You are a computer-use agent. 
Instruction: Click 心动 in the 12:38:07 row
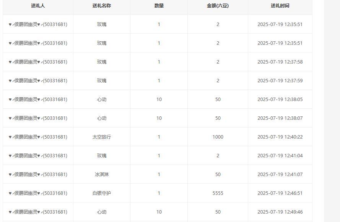pos(102,118)
